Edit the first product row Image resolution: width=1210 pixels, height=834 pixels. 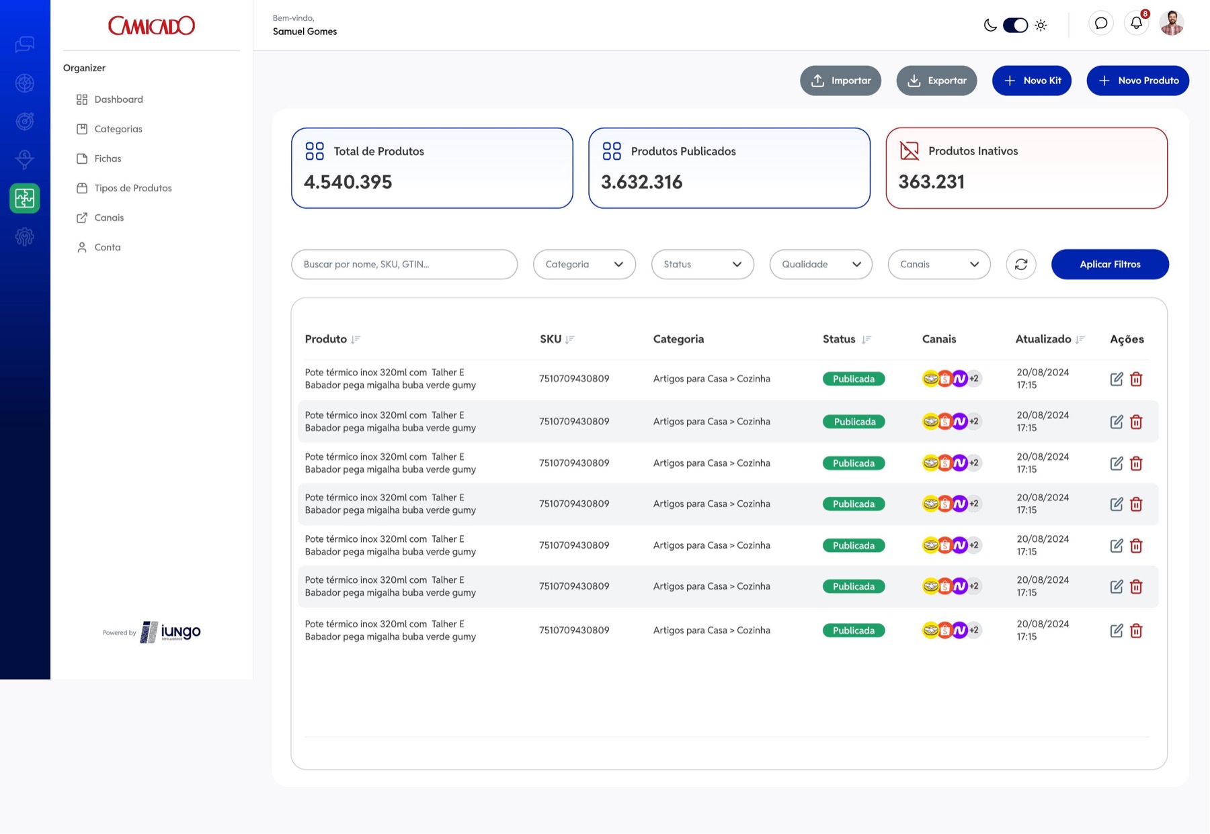pyautogui.click(x=1117, y=379)
